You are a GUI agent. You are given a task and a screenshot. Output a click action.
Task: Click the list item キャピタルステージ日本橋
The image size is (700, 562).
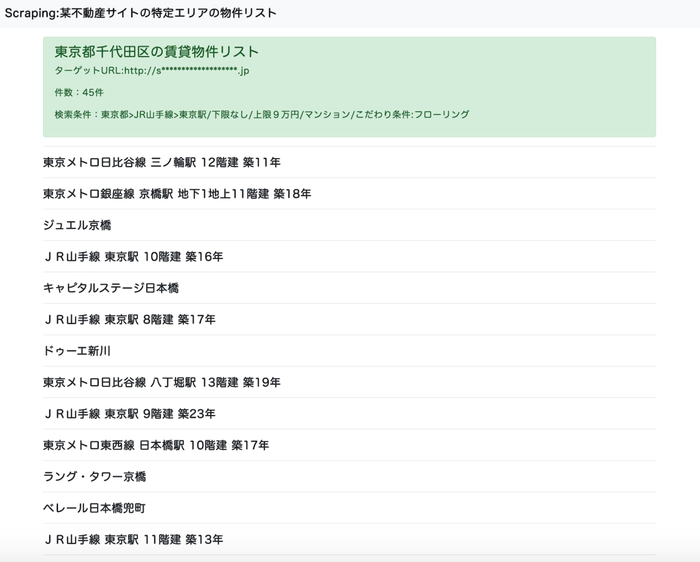click(x=349, y=288)
